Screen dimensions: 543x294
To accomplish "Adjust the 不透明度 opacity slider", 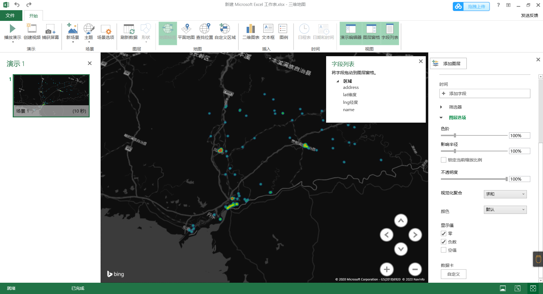I will [x=506, y=179].
